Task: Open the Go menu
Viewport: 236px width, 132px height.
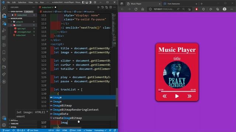Action: [37, 3]
